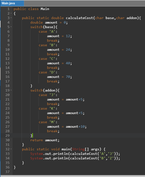Click println calculateCost('B','Z') line

(75, 158)
